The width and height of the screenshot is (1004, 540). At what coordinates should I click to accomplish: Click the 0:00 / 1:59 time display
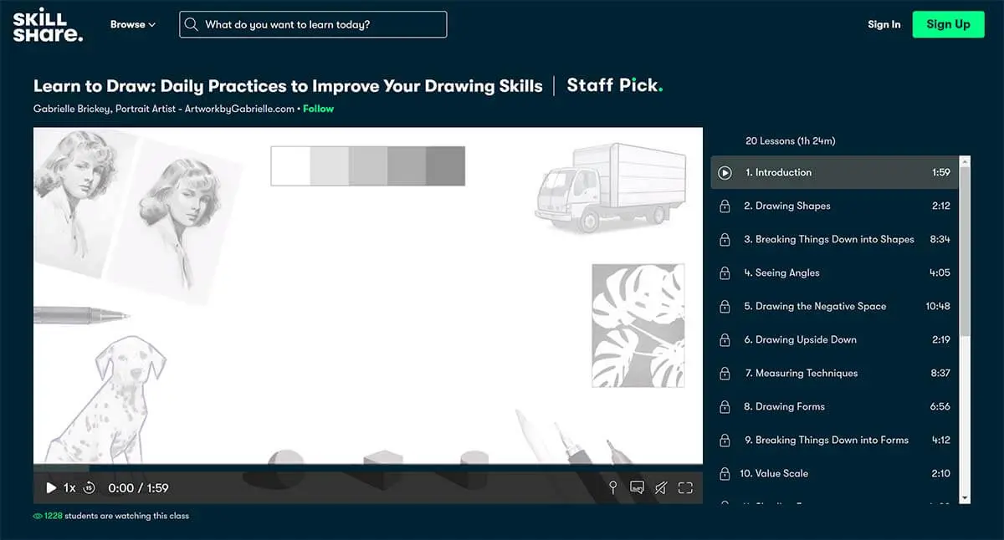coord(138,487)
